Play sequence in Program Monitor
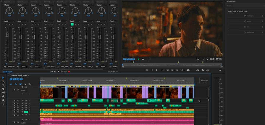 172,70
